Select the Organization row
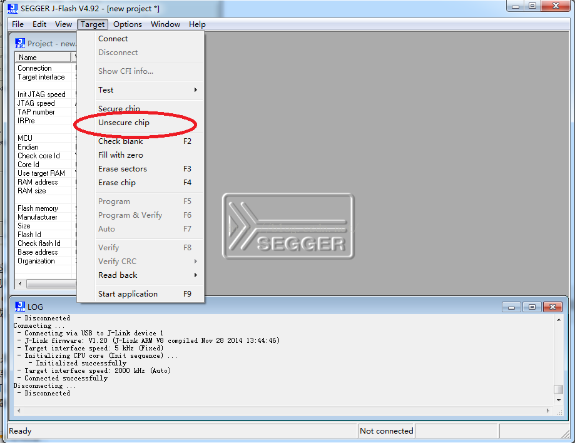The image size is (575, 443). click(46, 261)
